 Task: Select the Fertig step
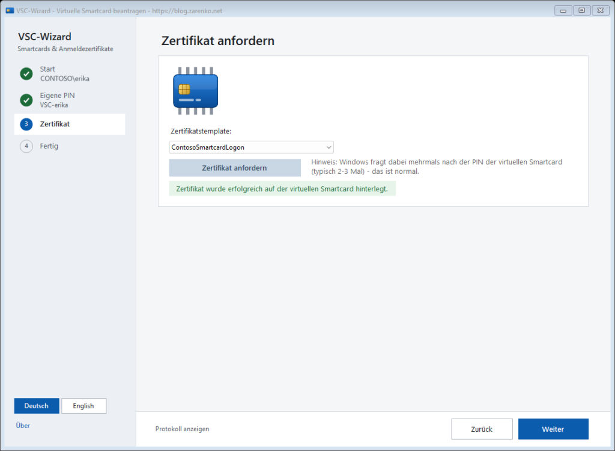coord(70,146)
